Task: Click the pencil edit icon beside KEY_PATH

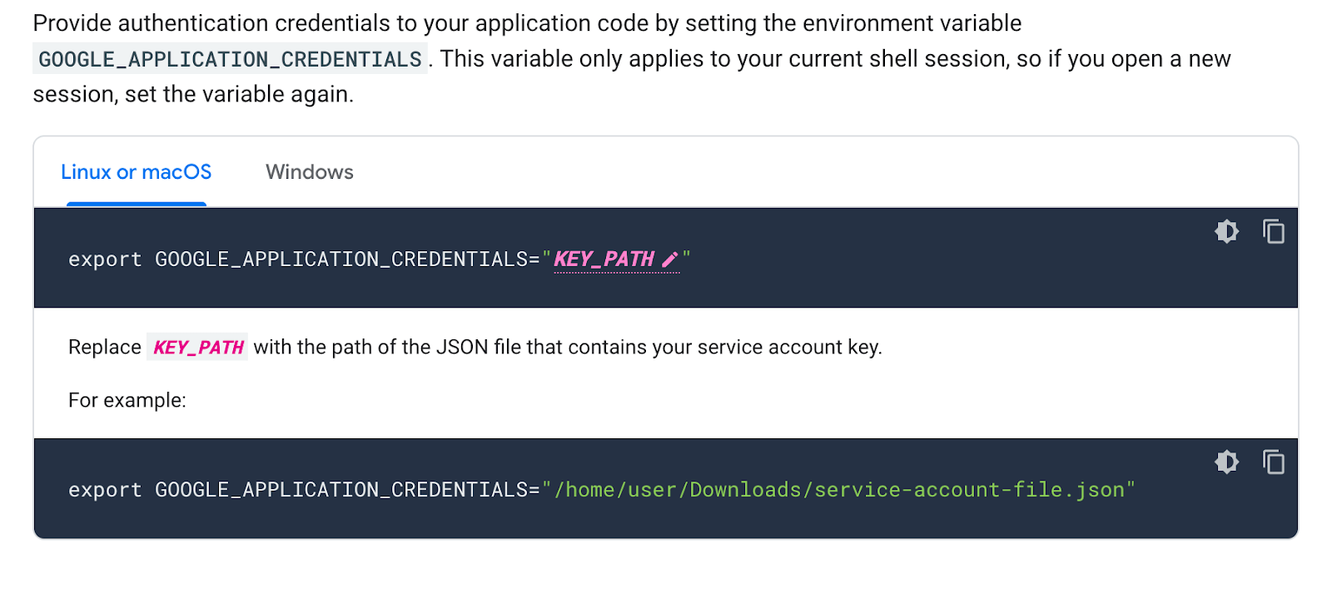Action: click(x=669, y=260)
